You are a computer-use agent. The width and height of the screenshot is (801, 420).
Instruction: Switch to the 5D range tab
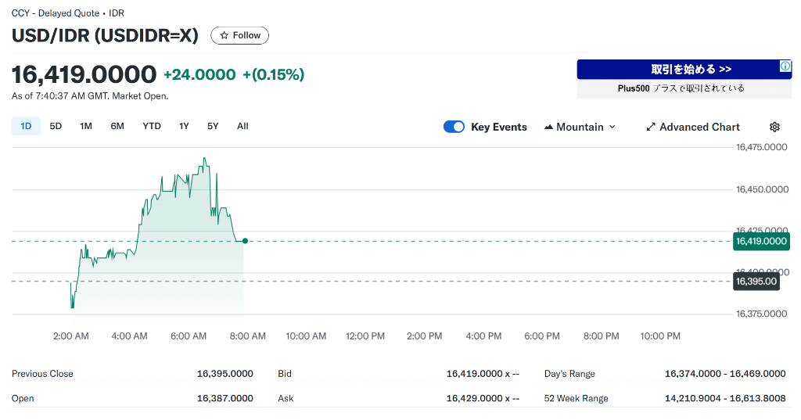[56, 126]
